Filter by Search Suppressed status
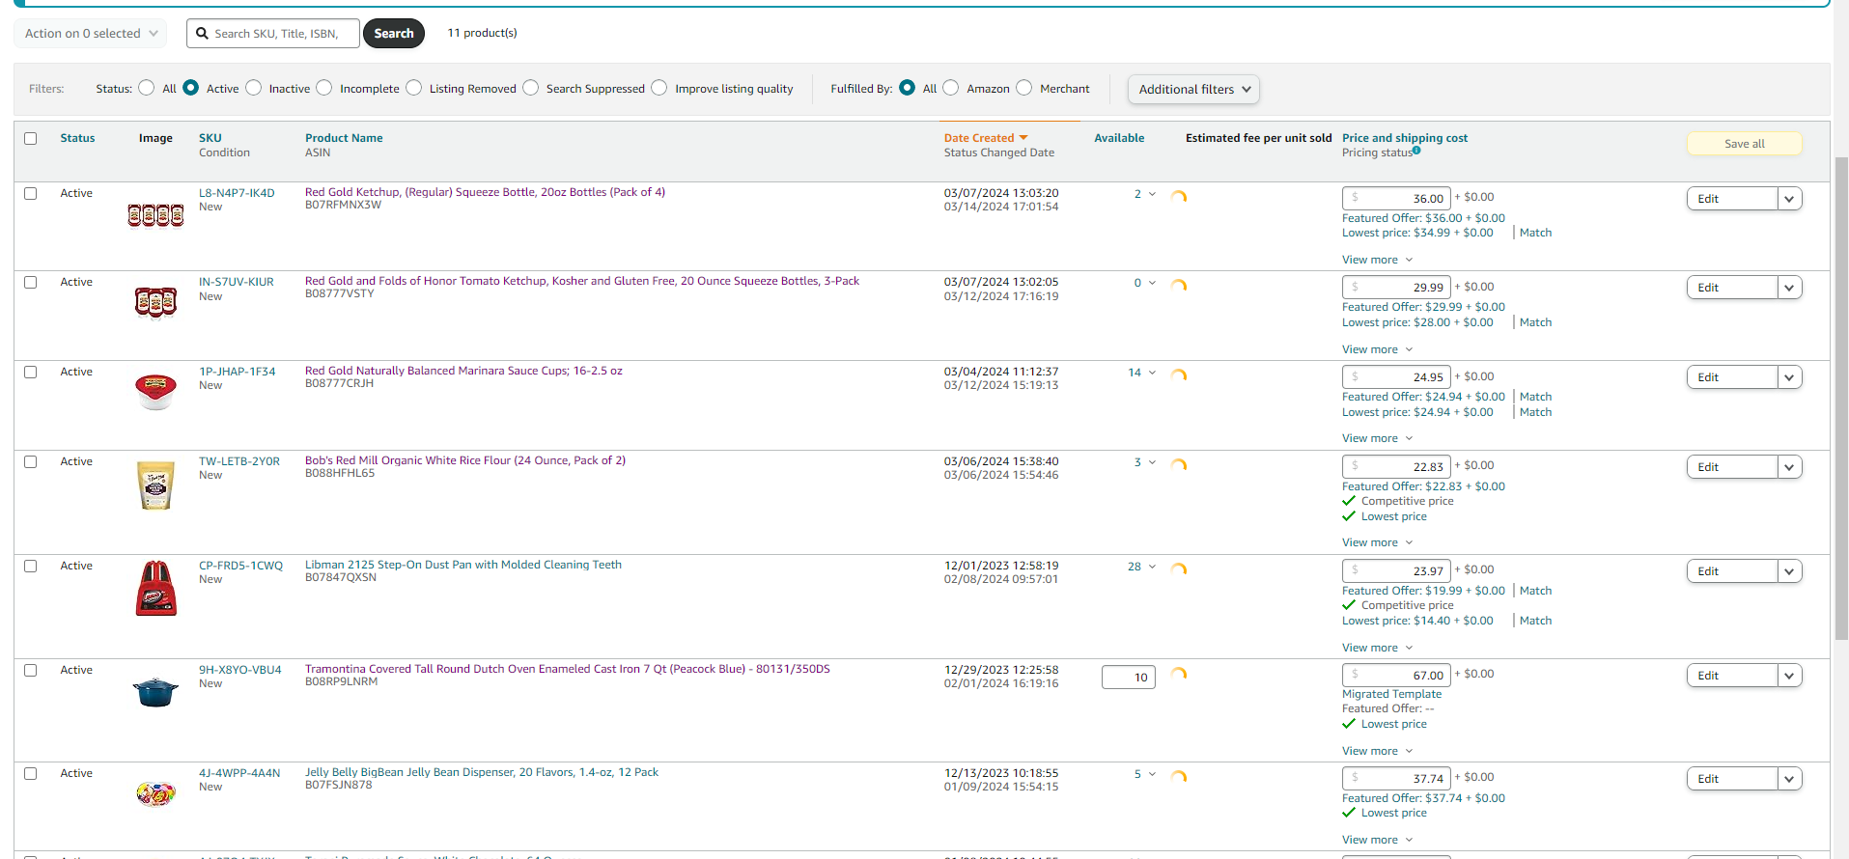Screen dimensions: 1849x859 (530, 88)
